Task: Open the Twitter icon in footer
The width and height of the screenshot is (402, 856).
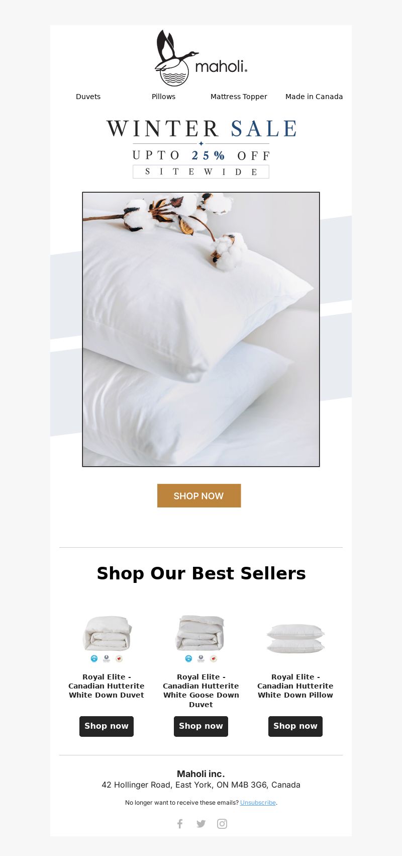Action: [201, 823]
